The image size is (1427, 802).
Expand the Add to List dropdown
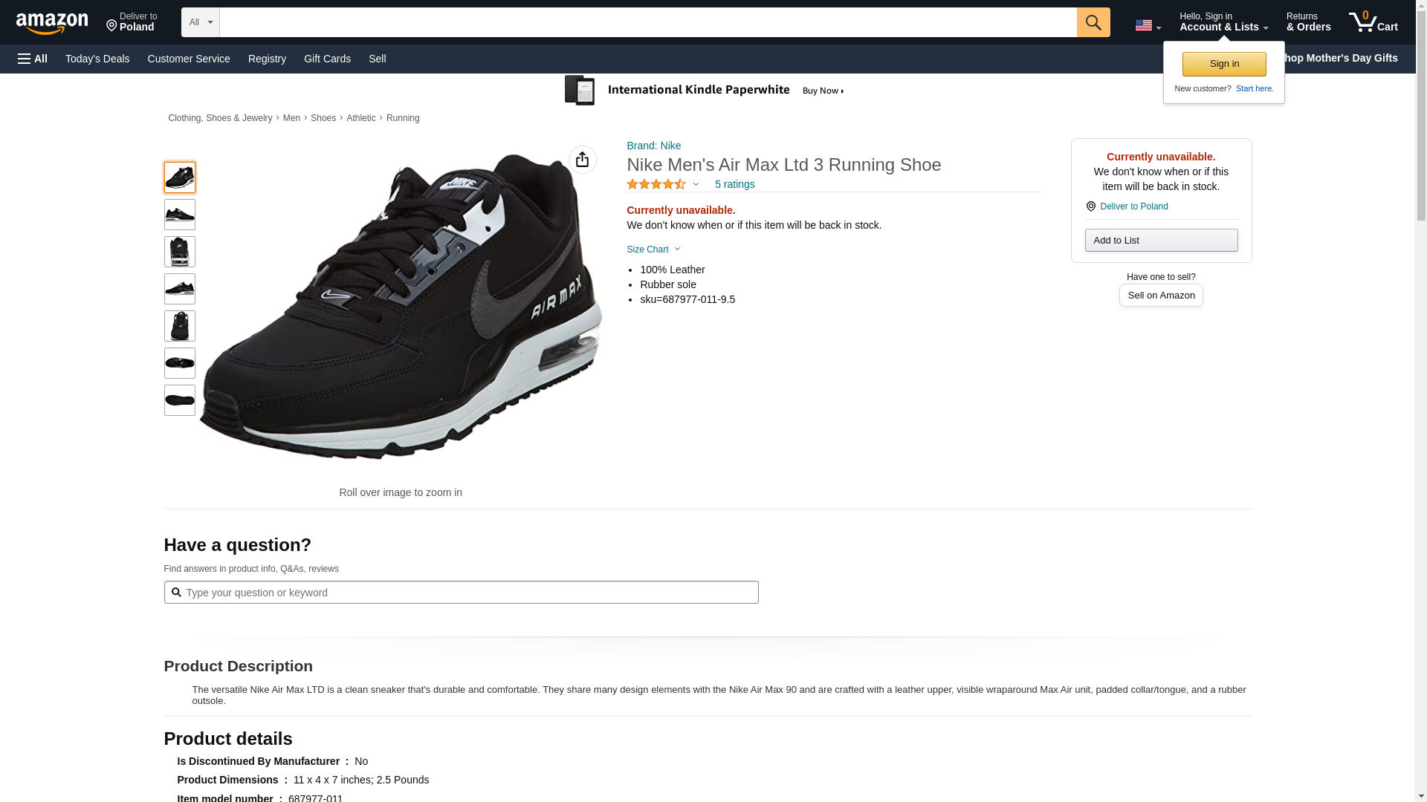[x=1160, y=240]
